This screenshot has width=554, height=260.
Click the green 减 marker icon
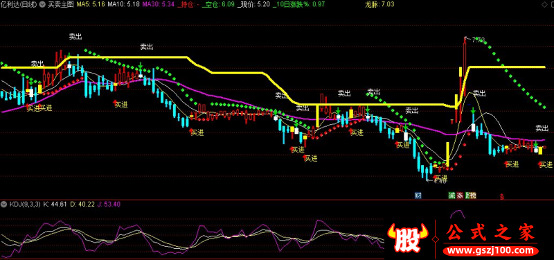[x=452, y=196]
